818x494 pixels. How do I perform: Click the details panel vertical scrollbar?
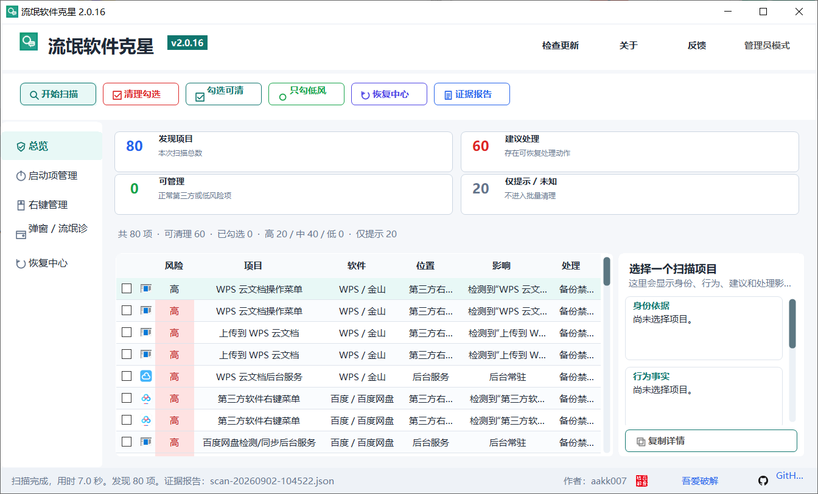click(792, 360)
